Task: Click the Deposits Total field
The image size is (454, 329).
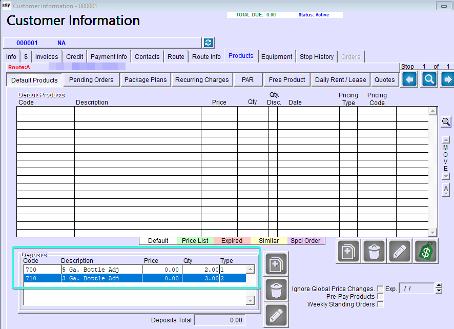Action: tap(219, 320)
